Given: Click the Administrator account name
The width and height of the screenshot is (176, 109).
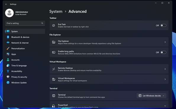Looking at the screenshot, I should coord(22,12).
